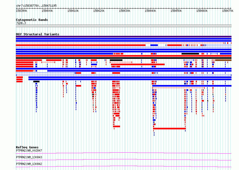Click the 158390k ruler label
The width and height of the screenshot is (239, 170).
click(22, 11)
